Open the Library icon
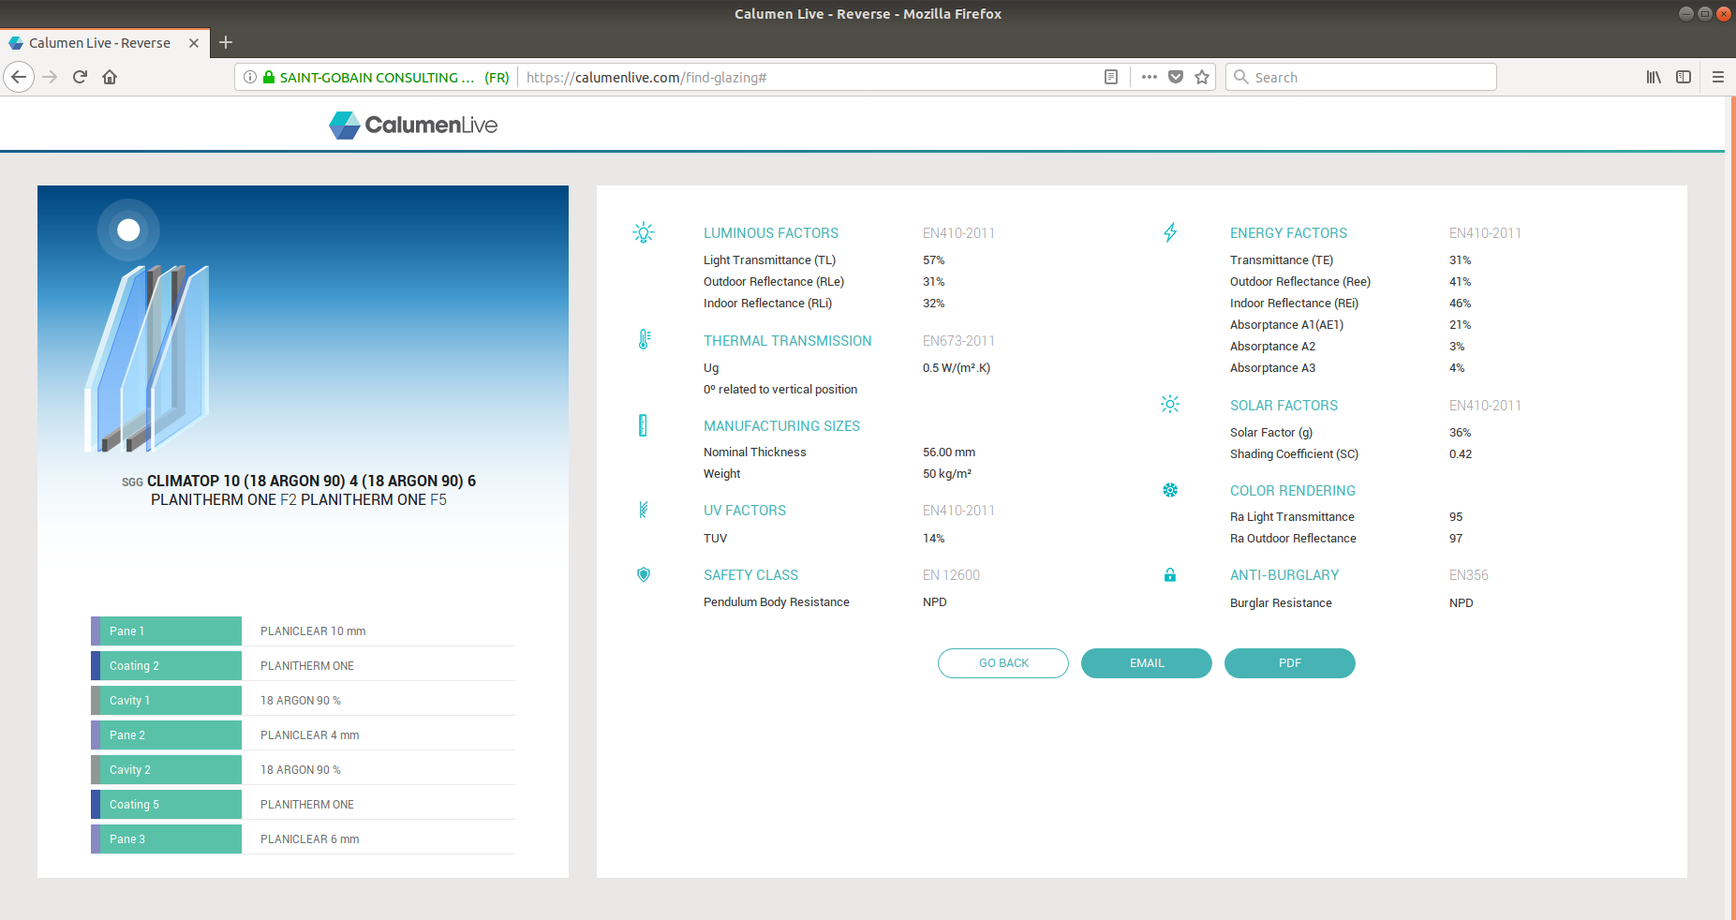This screenshot has height=920, width=1736. [1654, 77]
